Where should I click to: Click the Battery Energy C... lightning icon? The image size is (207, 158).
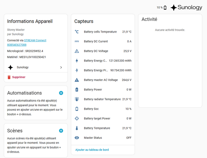77,61
